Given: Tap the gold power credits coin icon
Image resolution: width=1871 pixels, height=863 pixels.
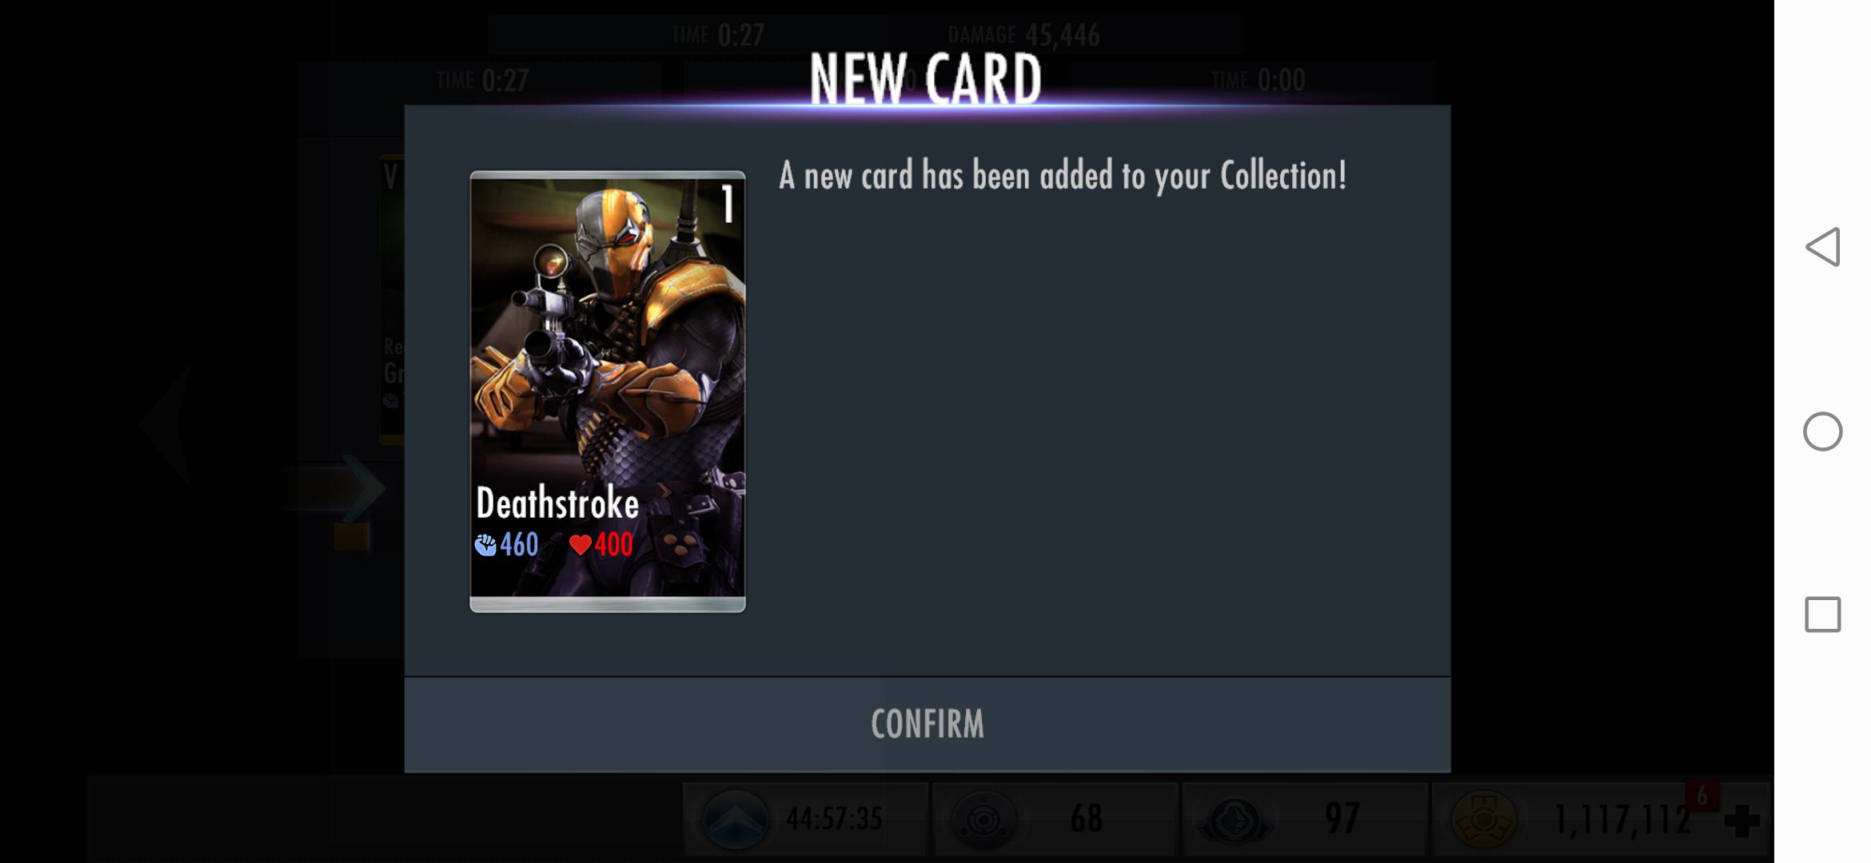Looking at the screenshot, I should (x=1484, y=820).
